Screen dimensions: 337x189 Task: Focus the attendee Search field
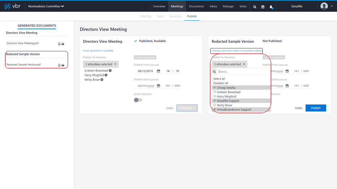[x=243, y=72]
